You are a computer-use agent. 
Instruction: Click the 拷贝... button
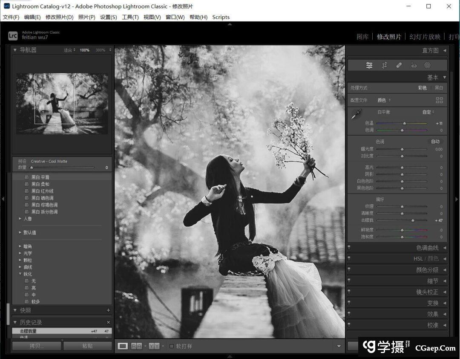[37, 346]
